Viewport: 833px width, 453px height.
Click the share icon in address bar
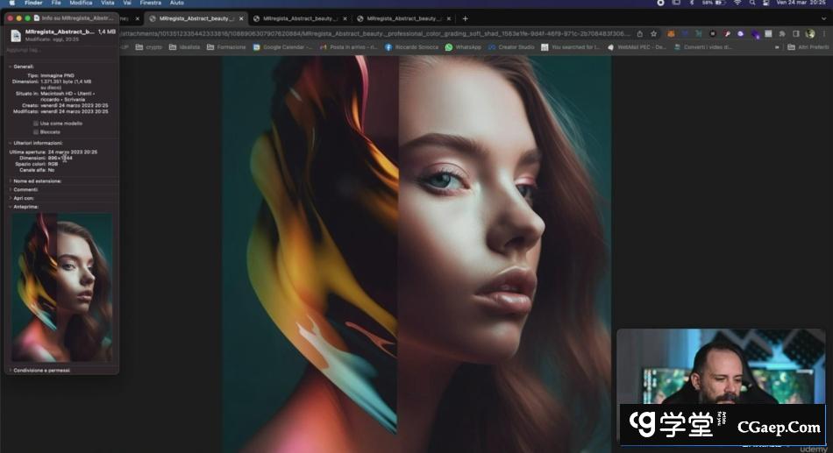pos(640,33)
